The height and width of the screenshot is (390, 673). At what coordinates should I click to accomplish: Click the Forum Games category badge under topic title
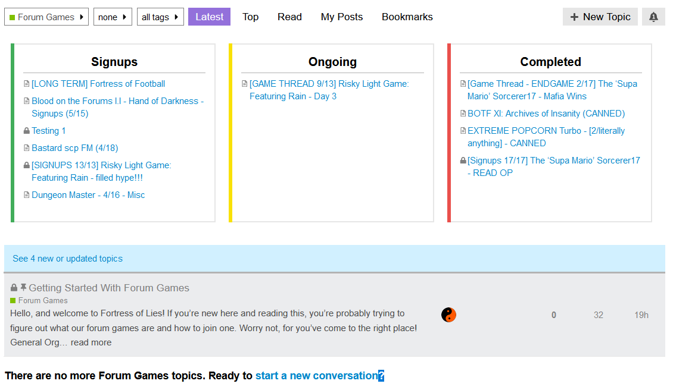tap(39, 300)
